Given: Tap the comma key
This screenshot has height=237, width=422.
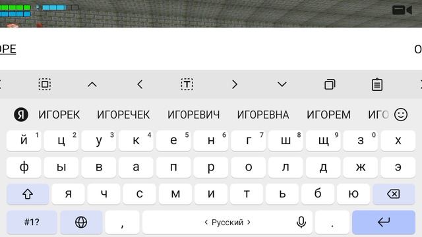Looking at the screenshot, I should (122, 223).
